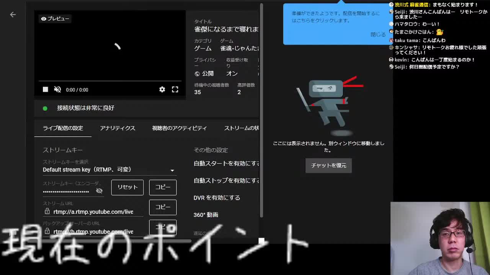
Task: Toggle 360° 動画 setting
Action: [206, 215]
